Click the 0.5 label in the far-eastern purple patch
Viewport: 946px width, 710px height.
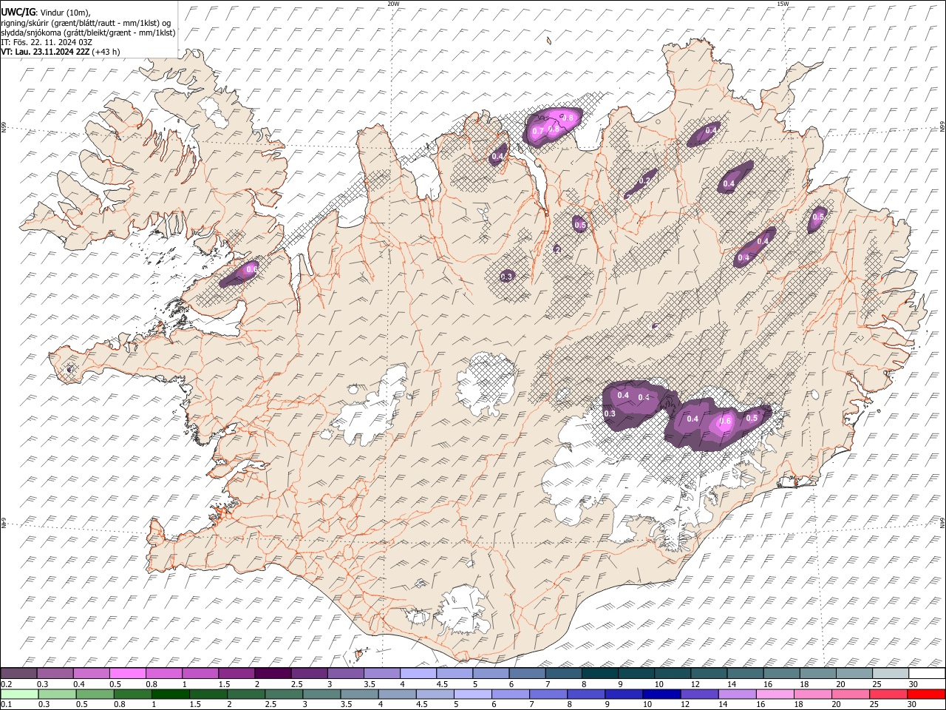point(818,217)
